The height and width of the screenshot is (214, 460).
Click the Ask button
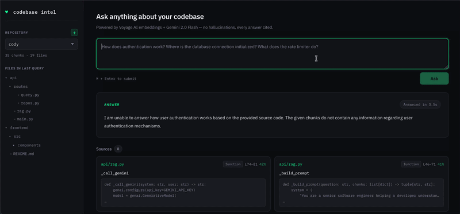click(434, 79)
